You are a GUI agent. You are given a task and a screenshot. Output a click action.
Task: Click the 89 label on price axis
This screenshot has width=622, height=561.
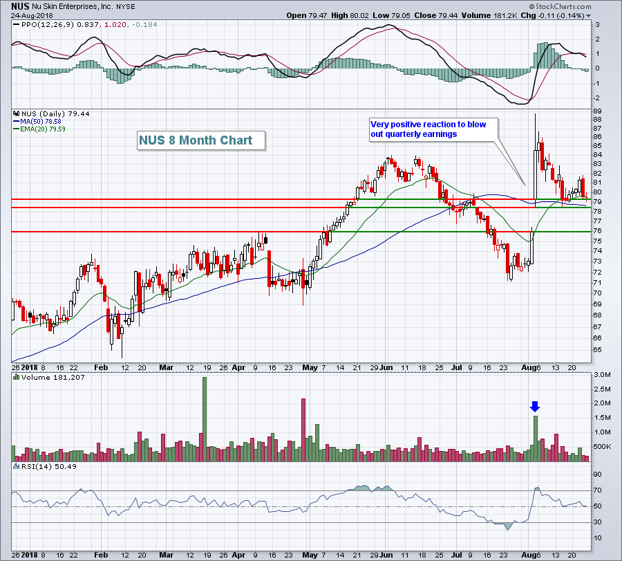597,111
